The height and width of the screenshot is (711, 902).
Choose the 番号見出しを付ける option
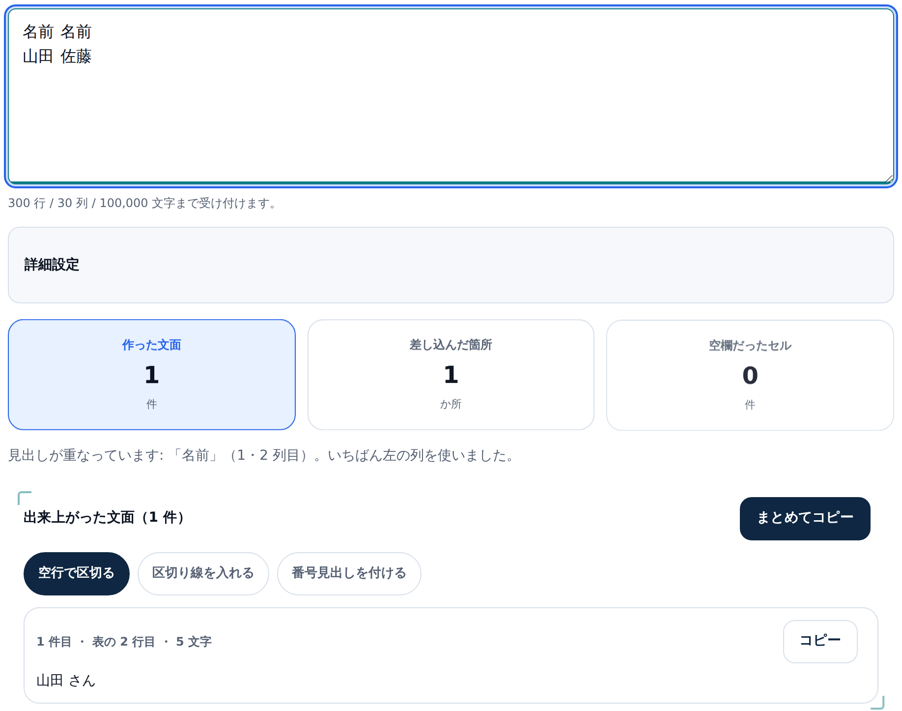click(349, 573)
